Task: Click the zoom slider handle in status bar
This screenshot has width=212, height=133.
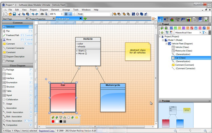Action: click(190, 130)
